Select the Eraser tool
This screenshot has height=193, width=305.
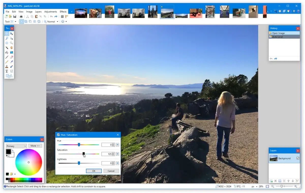click(11, 57)
